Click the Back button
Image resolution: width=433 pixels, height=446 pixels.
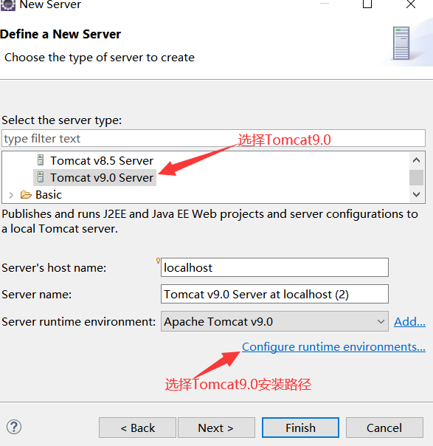coord(137,428)
